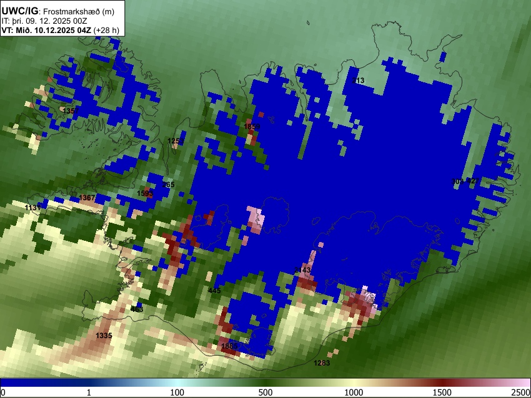Screen dimensions: 531x398
Task: Click the 1593 value label
Action: coord(145,193)
